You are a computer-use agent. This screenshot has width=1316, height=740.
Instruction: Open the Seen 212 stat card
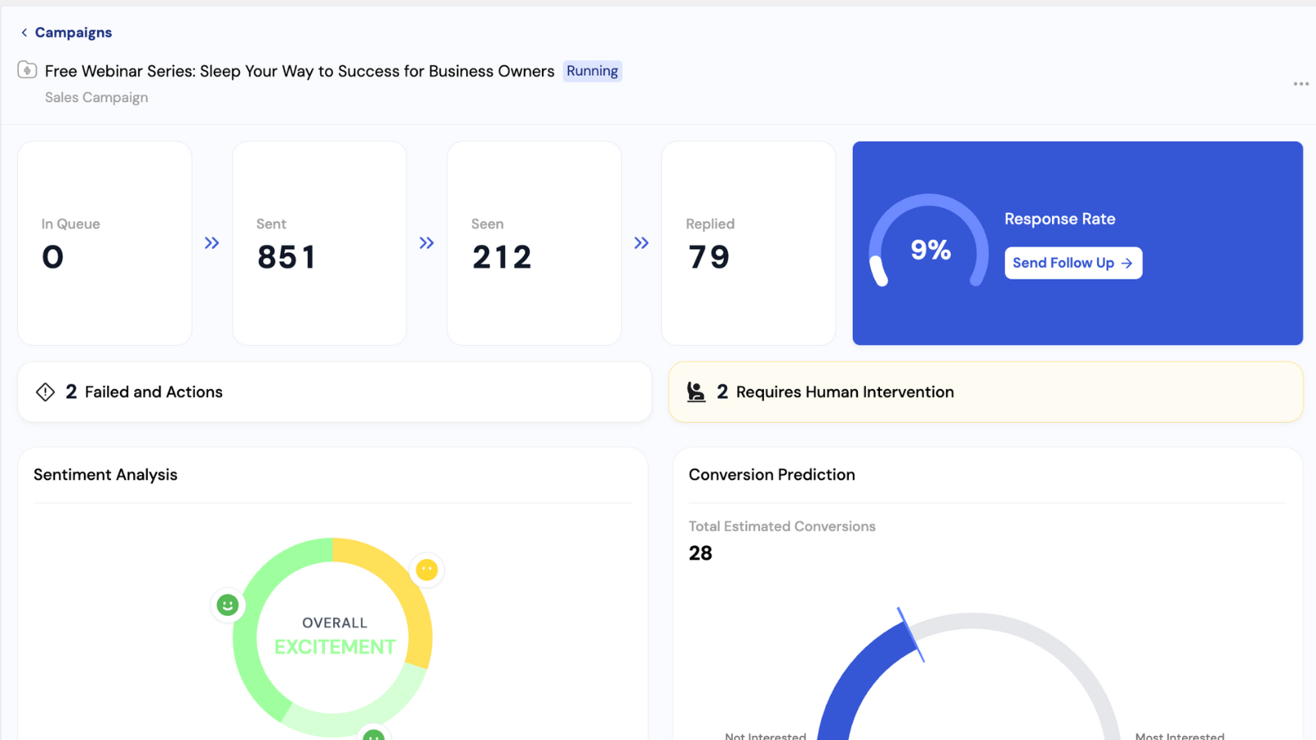pos(534,243)
